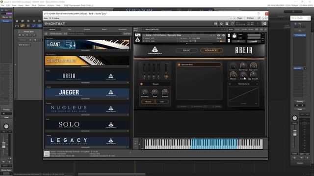Switch to the Database tab in Kontakt browser
Viewport: 314px width, 176px height.
point(87,29)
